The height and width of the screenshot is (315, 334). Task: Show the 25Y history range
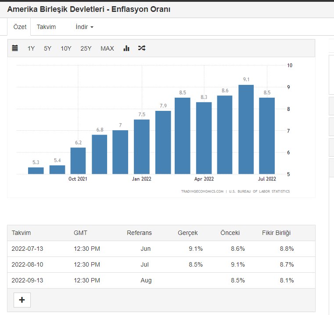coord(86,48)
